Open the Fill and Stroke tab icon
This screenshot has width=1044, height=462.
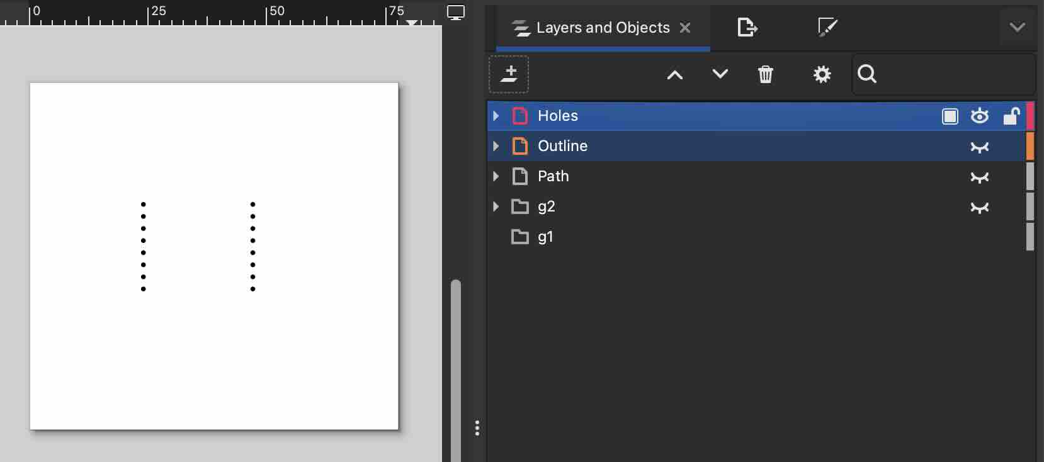827,27
